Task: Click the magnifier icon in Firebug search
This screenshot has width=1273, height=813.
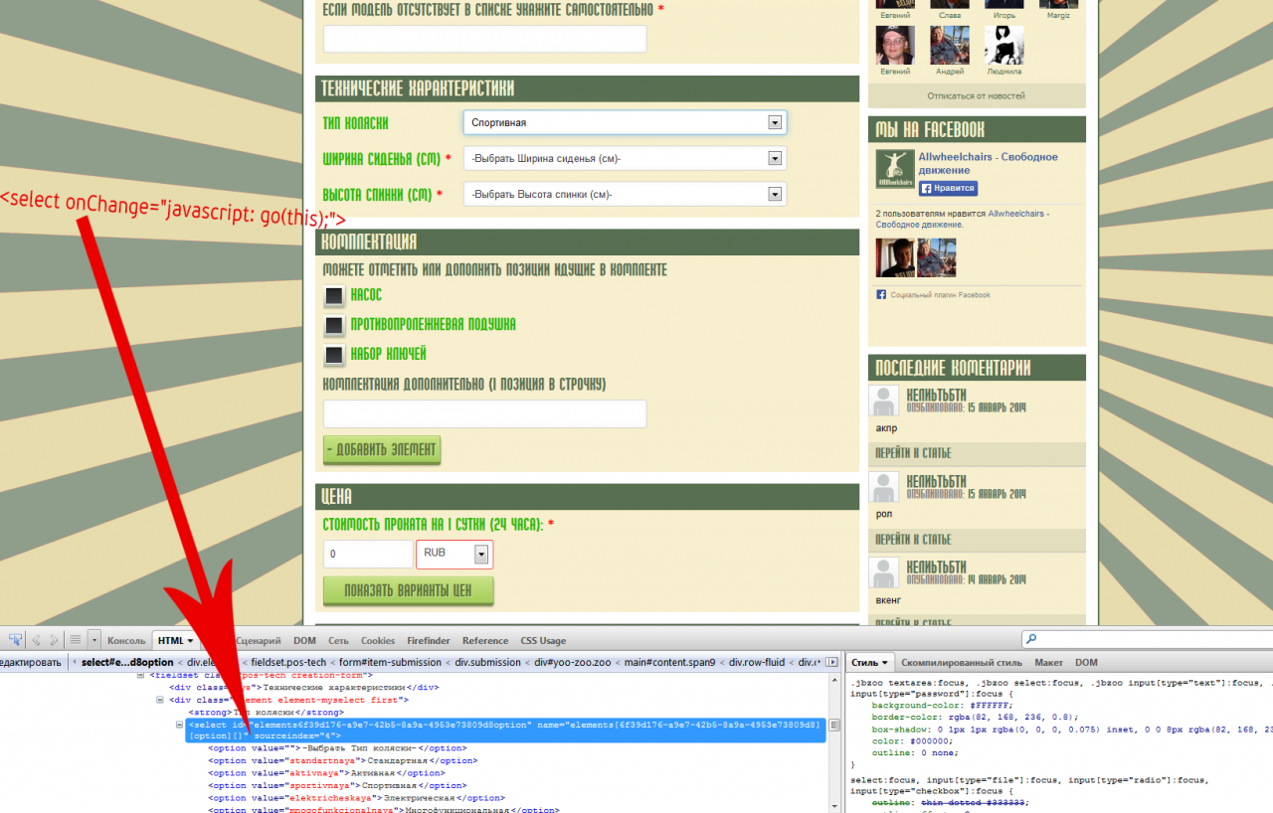Action: coord(1031,640)
